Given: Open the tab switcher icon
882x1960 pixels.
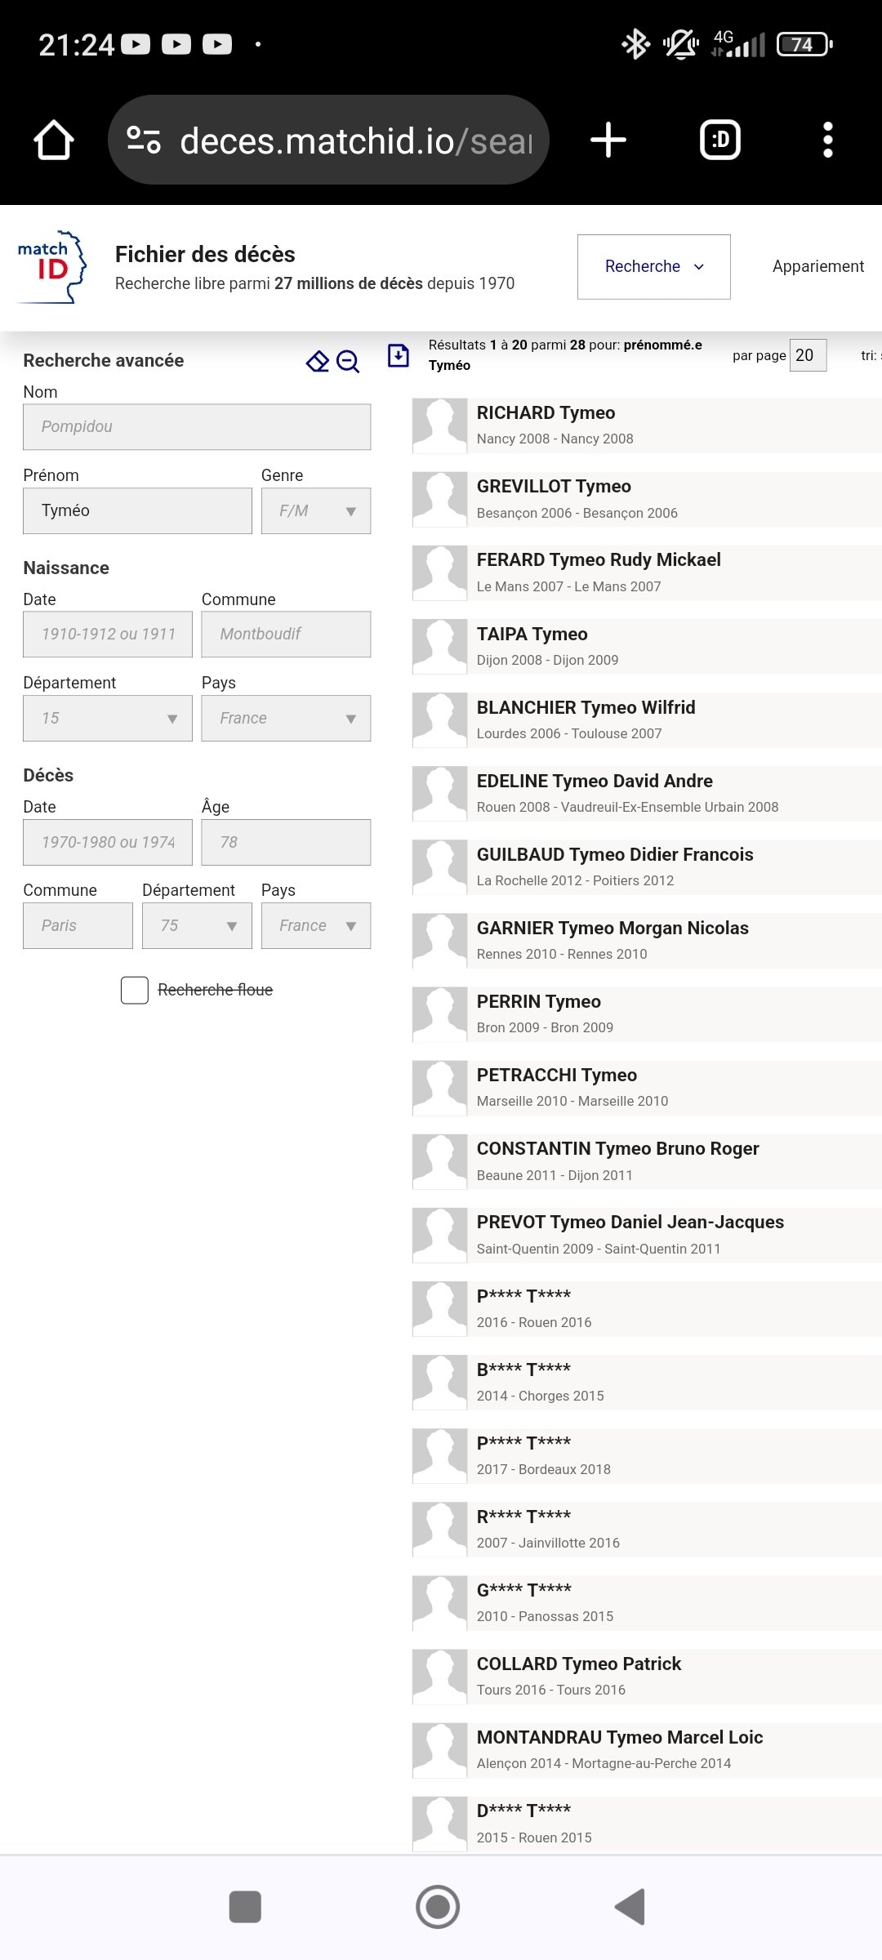Looking at the screenshot, I should tap(720, 140).
